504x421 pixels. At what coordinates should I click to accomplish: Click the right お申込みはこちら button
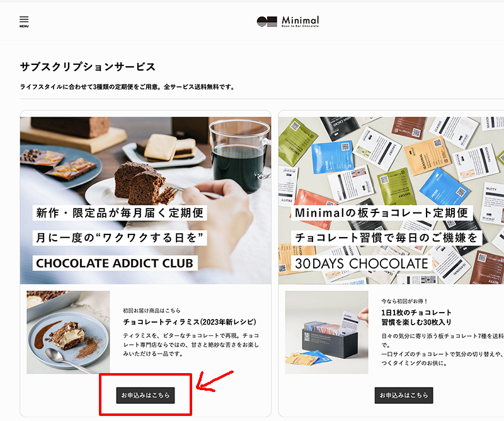pos(404,395)
